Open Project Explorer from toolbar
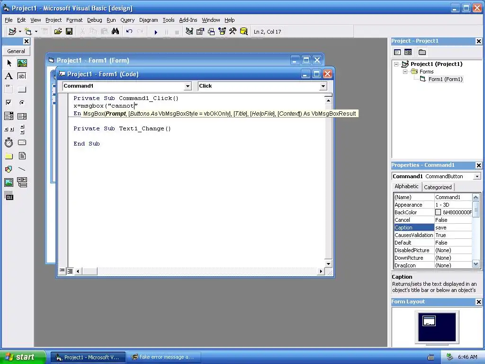This screenshot has height=364, width=485. [189, 31]
